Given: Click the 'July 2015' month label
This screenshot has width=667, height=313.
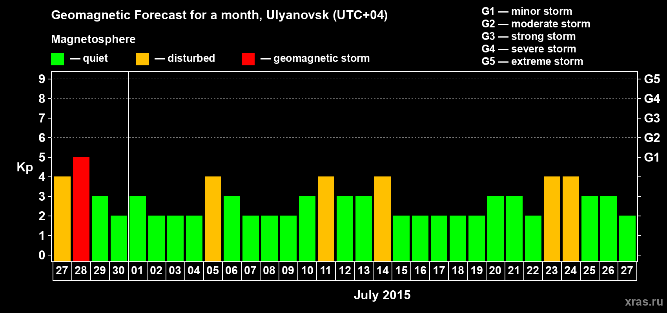Looking at the screenshot, I should [x=382, y=295].
